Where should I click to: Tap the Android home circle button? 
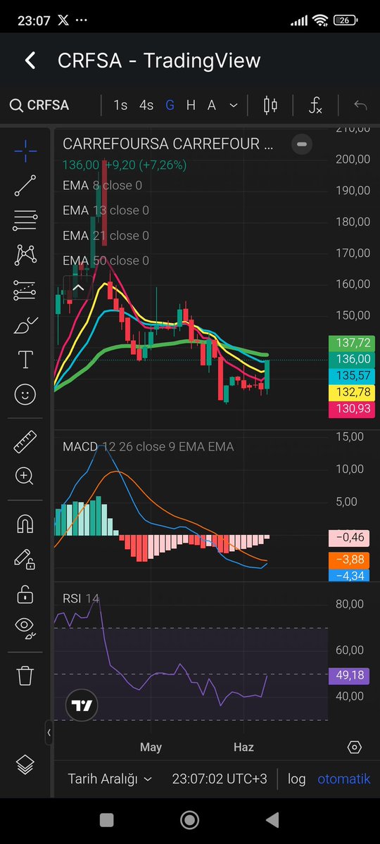click(x=189, y=820)
